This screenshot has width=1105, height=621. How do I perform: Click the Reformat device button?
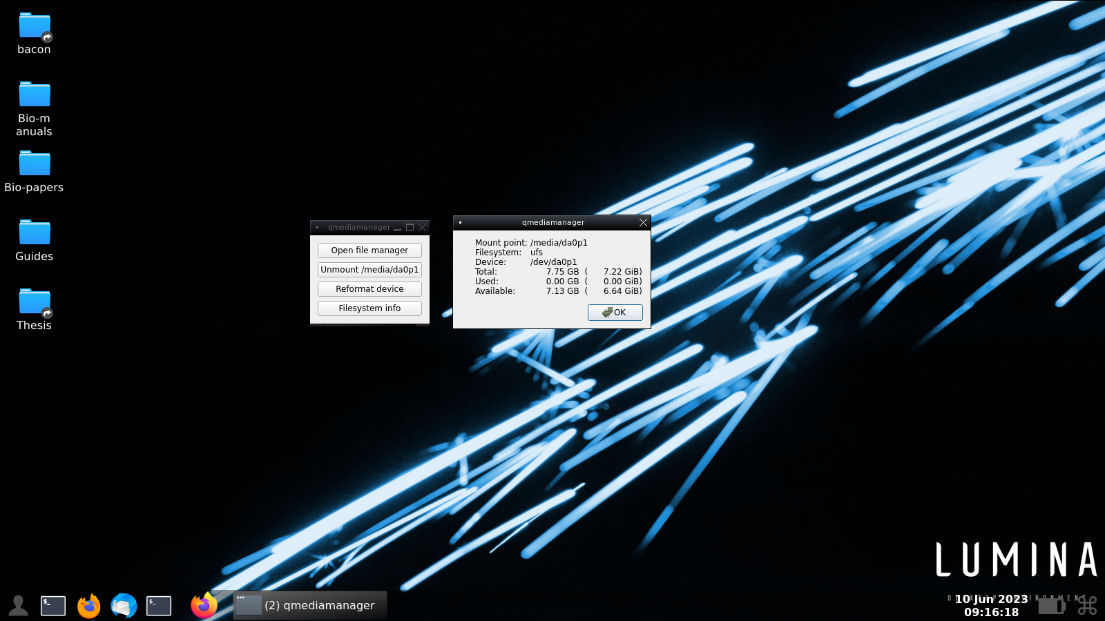(369, 289)
